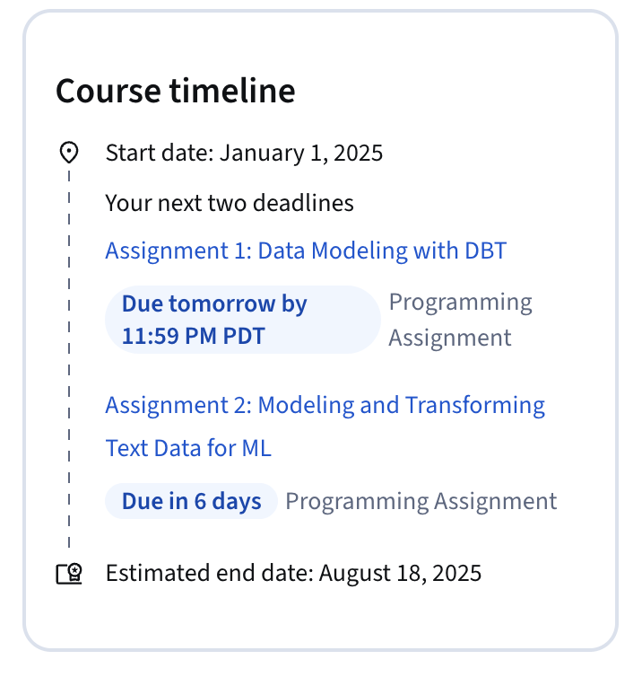The image size is (642, 677).
Task: Click the word "Transforming" in Assignment 2 link
Action: pyautogui.click(x=475, y=405)
